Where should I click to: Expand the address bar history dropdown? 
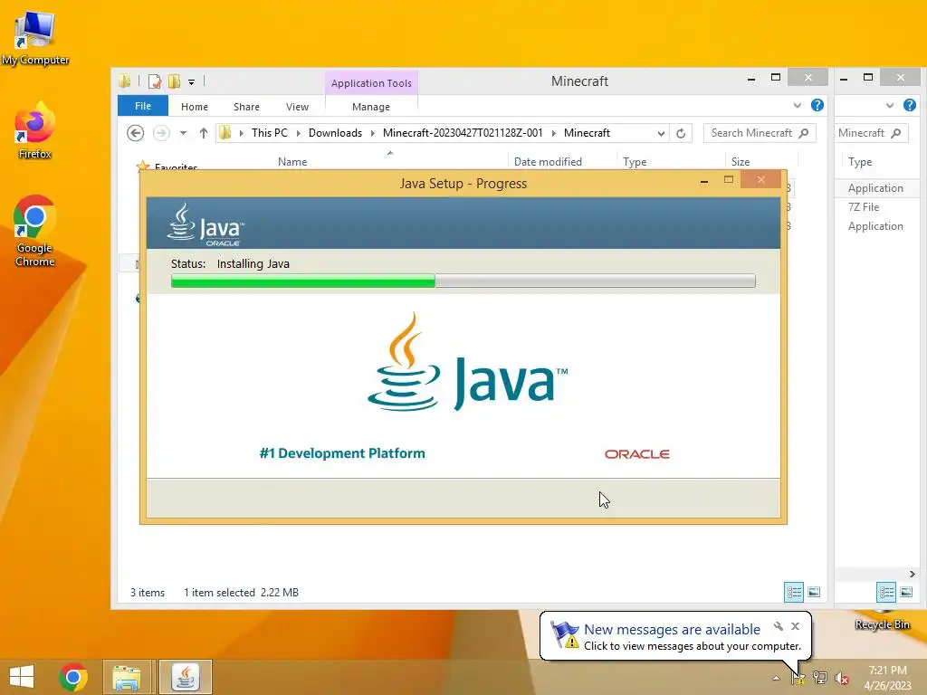661,134
